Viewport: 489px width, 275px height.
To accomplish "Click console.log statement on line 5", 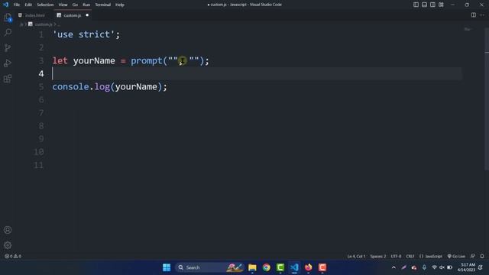I will click(x=110, y=86).
